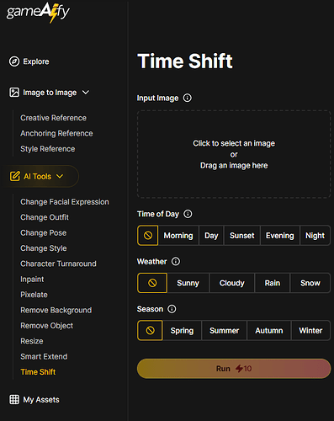Click the image upload drop area
Viewport: 334px width, 421px height.
[x=234, y=154]
